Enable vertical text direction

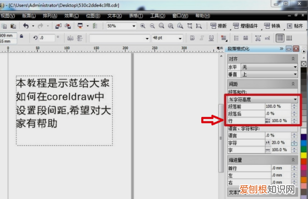tap(289, 38)
